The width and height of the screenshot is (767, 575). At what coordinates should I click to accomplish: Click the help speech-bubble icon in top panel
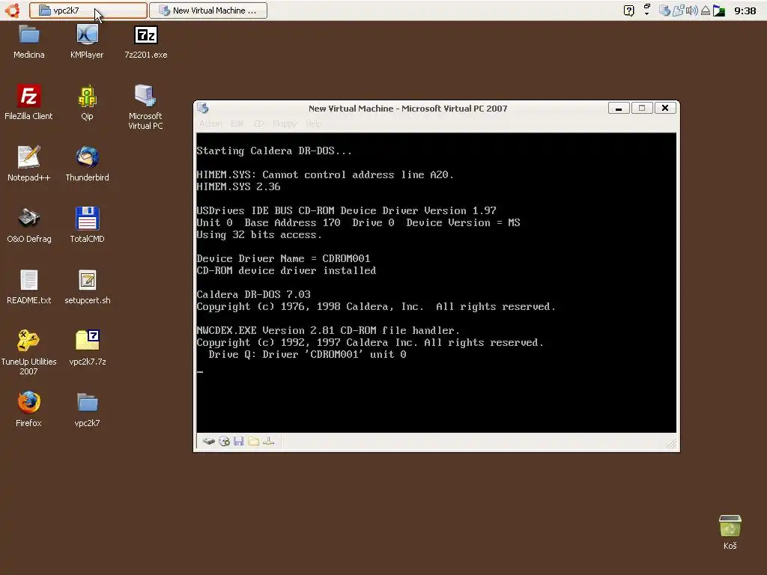pos(629,10)
